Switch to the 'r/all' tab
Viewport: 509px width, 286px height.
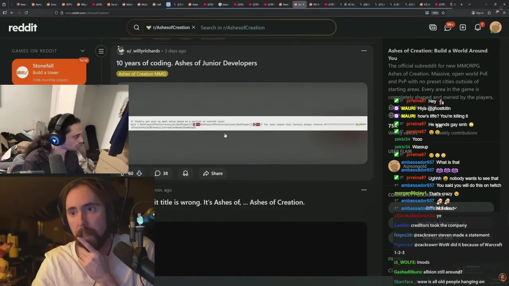point(157,4)
